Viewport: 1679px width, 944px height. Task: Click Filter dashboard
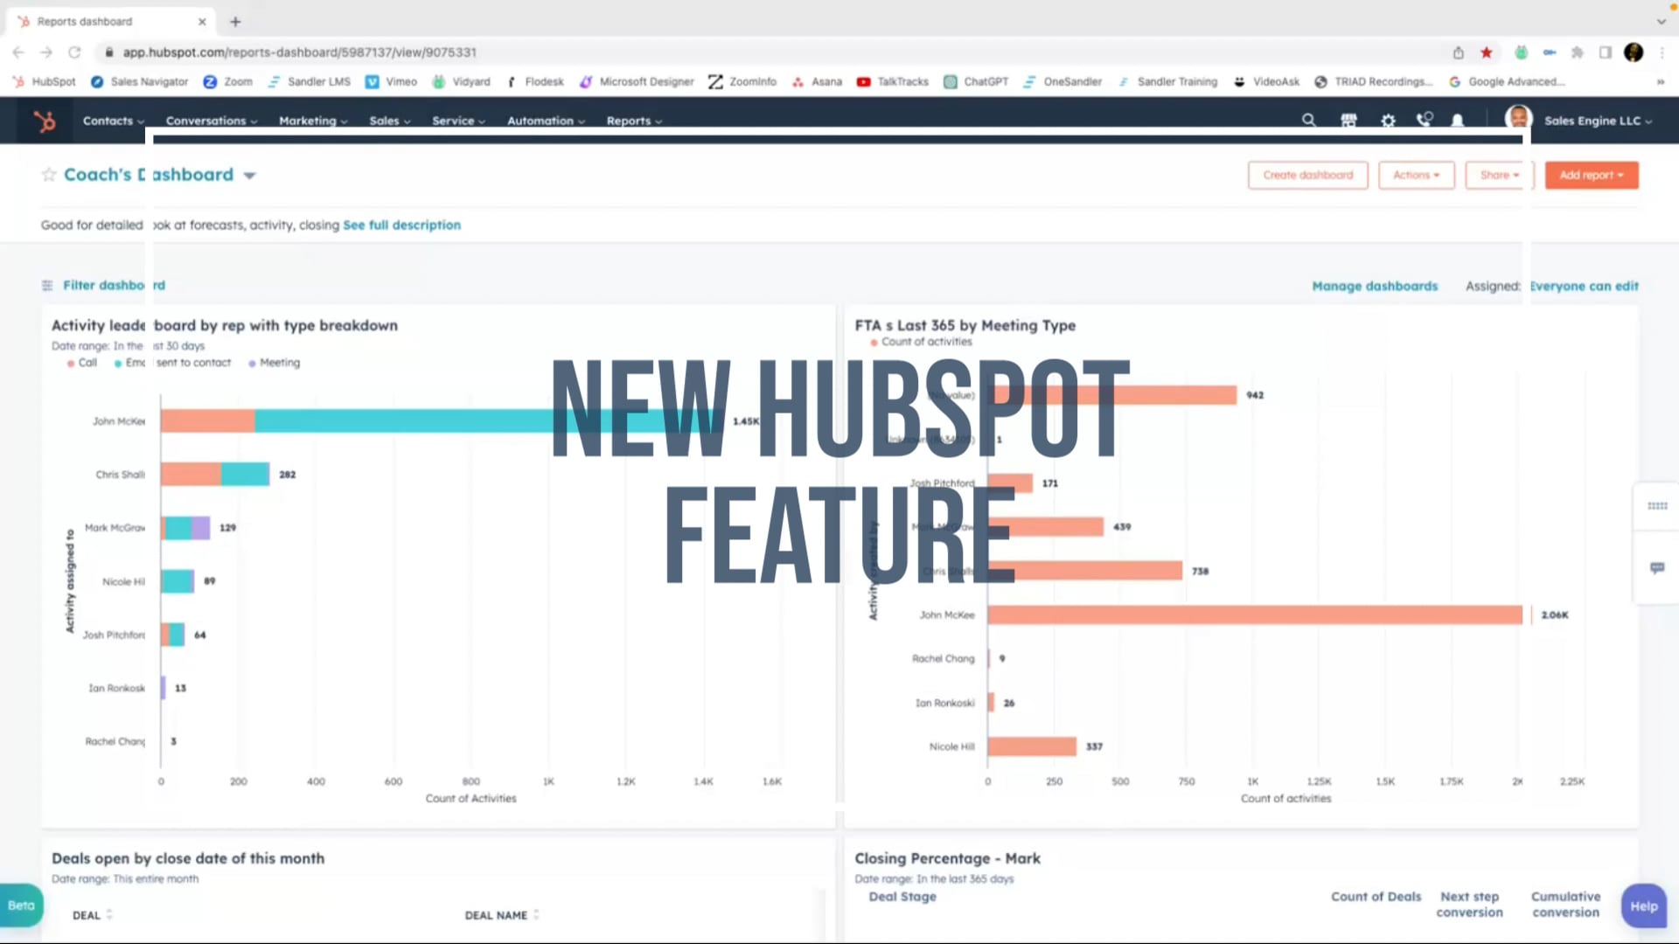103,285
